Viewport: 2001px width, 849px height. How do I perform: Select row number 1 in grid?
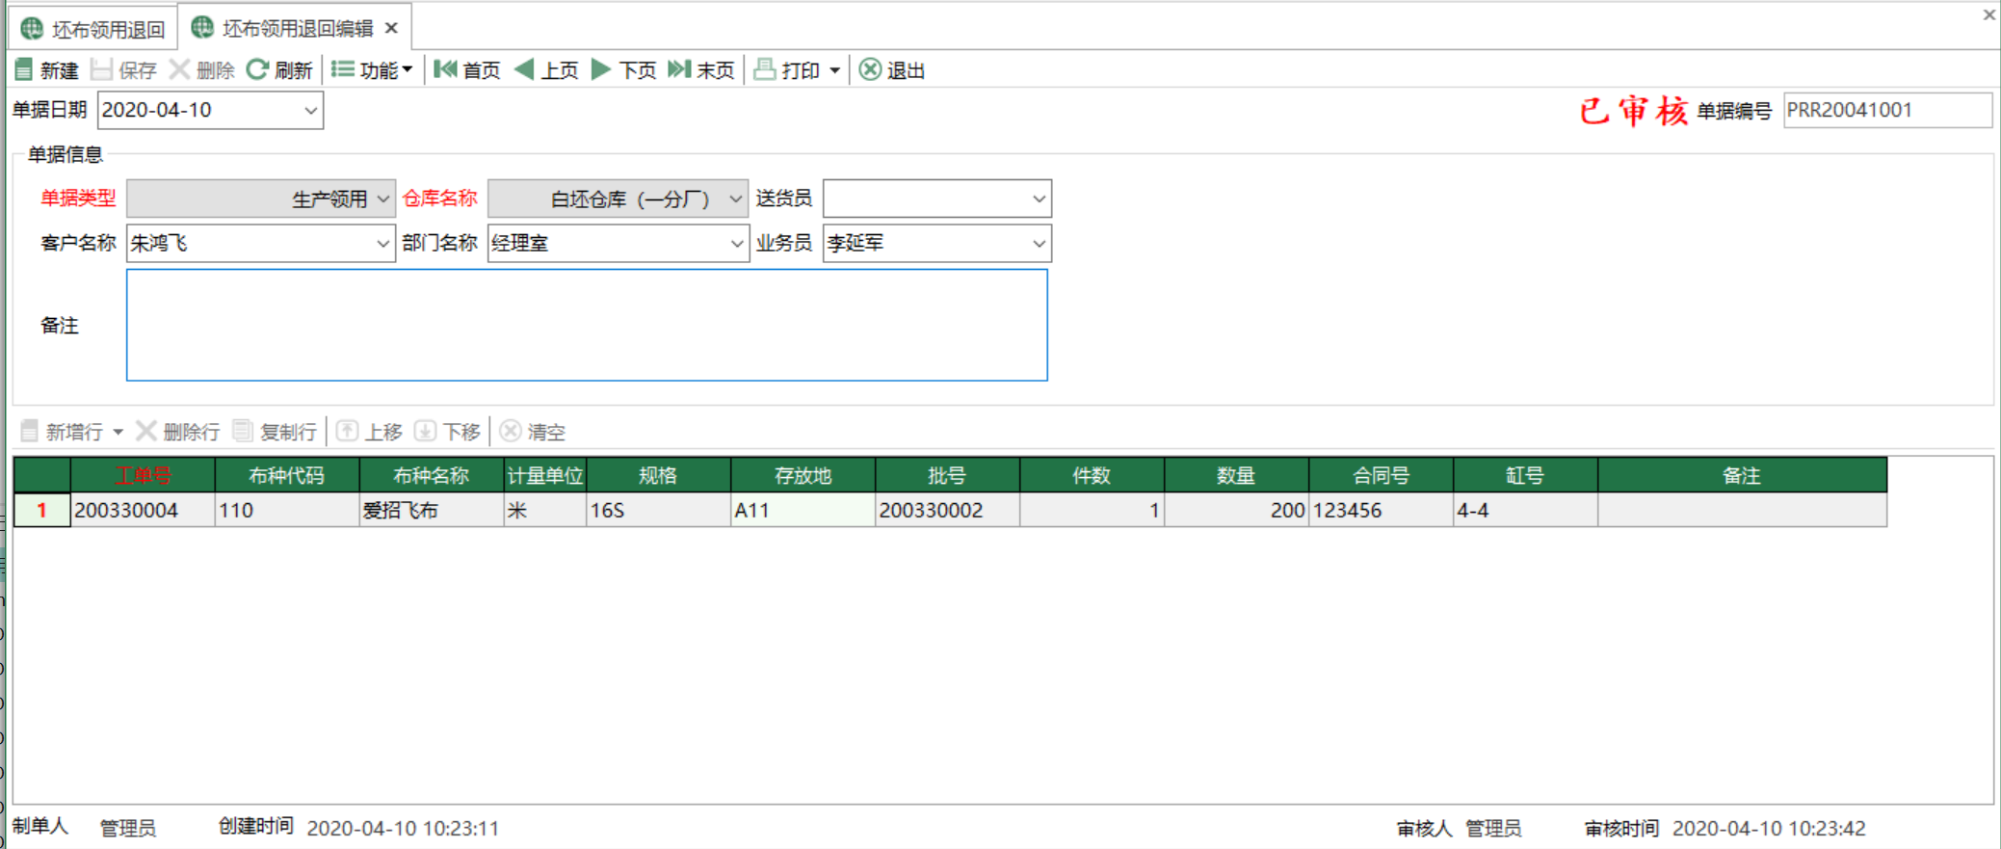(x=42, y=510)
